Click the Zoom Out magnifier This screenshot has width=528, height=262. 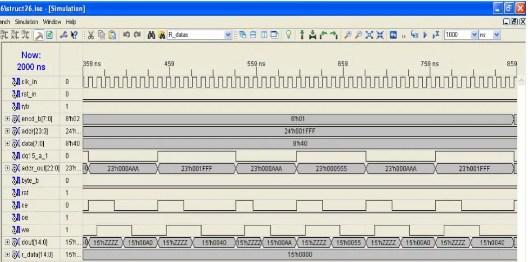[x=359, y=35]
